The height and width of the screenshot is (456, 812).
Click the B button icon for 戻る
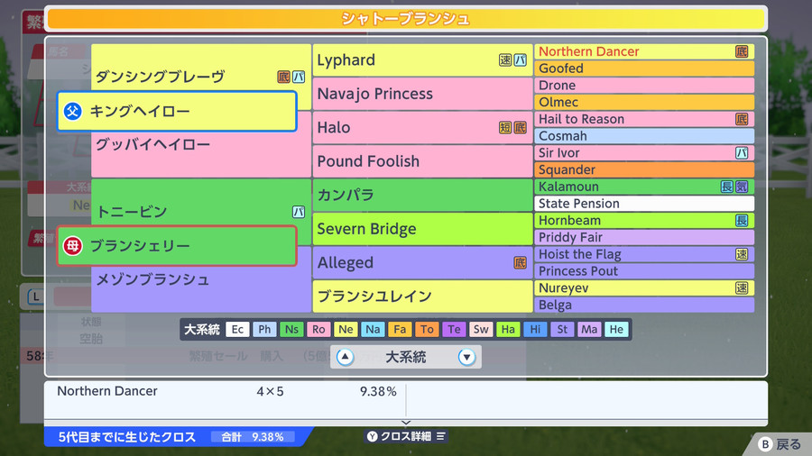[765, 444]
